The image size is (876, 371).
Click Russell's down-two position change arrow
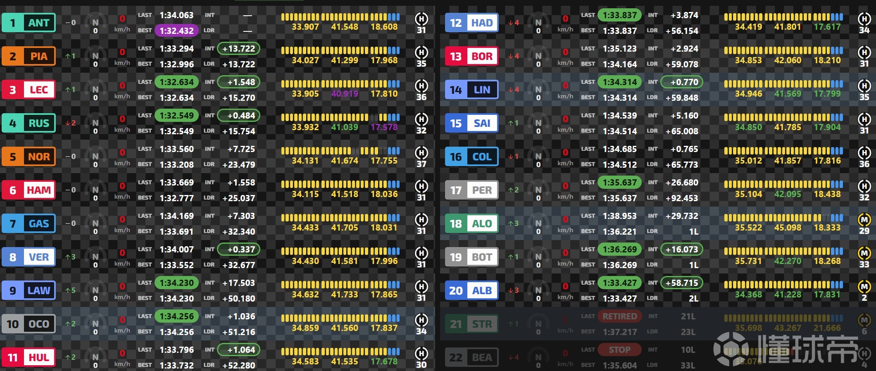[x=71, y=123]
